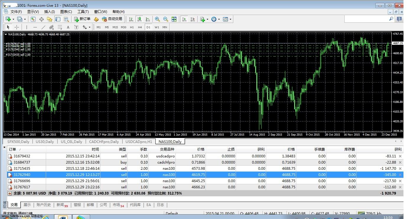This screenshot has height=219, width=407.
Task: Toggle the Terminal panel icon
Action: pyautogui.click(x=58, y=19)
